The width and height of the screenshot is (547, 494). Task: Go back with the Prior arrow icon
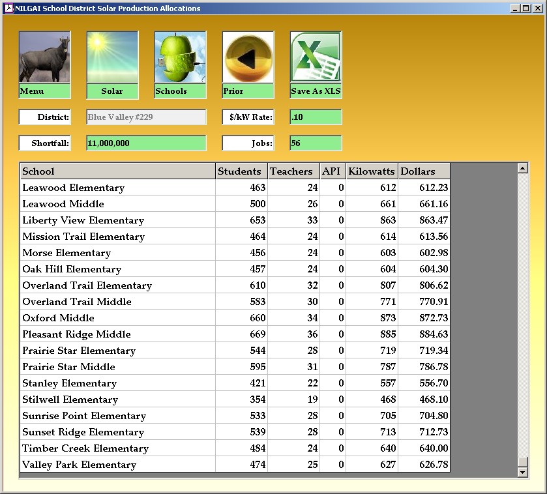tap(248, 58)
